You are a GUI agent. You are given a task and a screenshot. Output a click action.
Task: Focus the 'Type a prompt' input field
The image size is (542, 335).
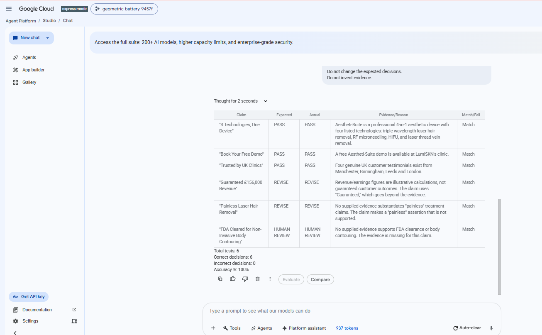click(x=351, y=311)
